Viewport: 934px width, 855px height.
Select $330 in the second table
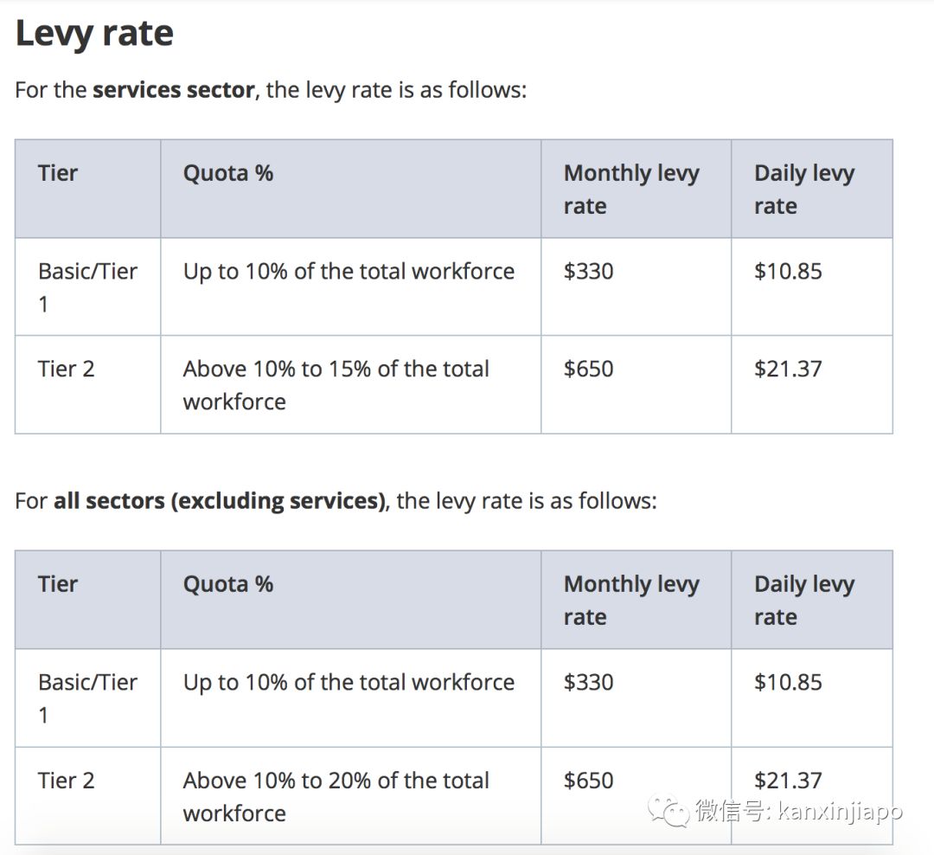[x=589, y=682]
